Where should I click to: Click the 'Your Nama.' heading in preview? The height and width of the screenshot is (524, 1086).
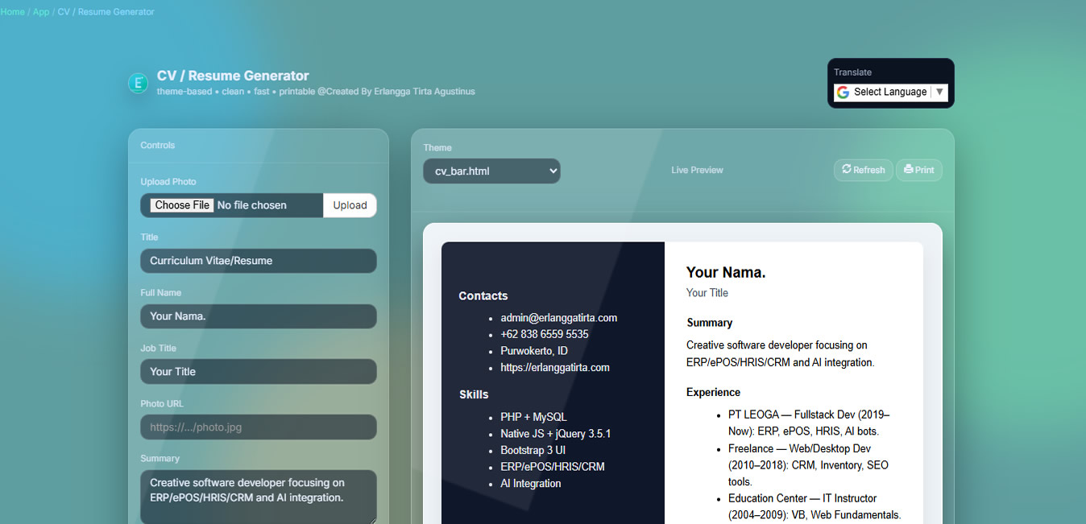(x=726, y=272)
